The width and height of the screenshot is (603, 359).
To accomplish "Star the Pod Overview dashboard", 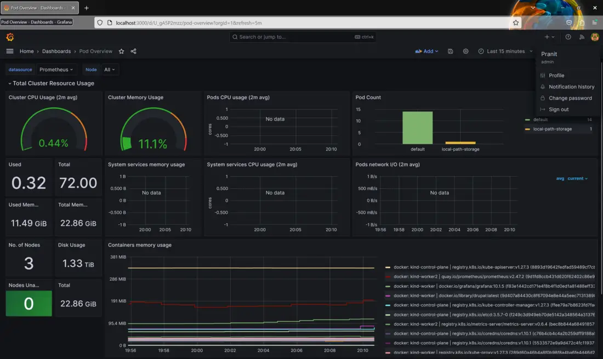I will point(122,51).
